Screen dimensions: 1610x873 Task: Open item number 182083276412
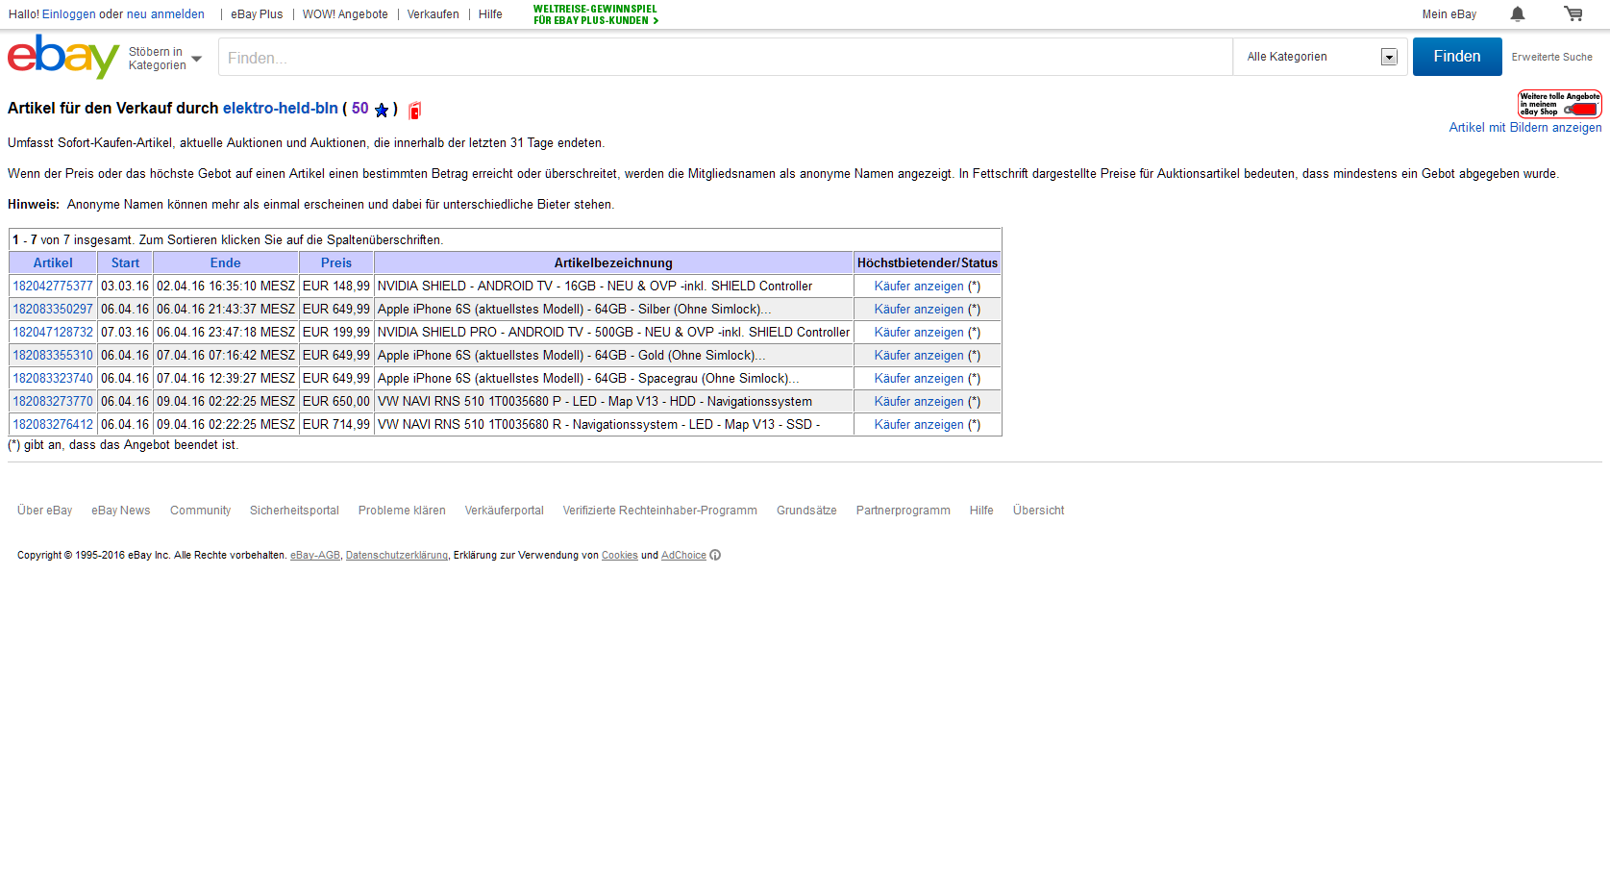[x=53, y=424]
